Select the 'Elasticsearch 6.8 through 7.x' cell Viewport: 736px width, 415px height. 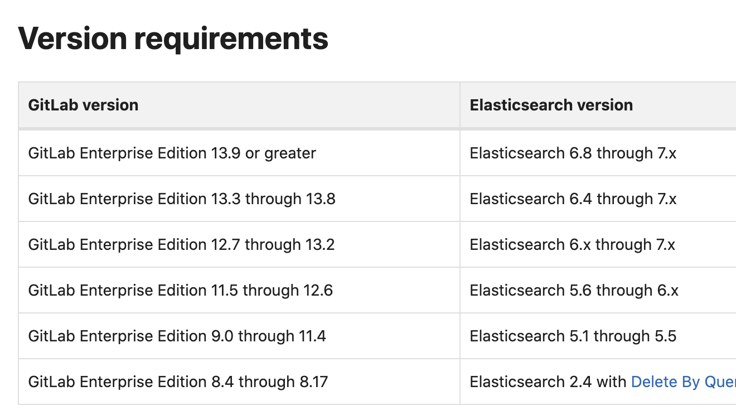[573, 153]
